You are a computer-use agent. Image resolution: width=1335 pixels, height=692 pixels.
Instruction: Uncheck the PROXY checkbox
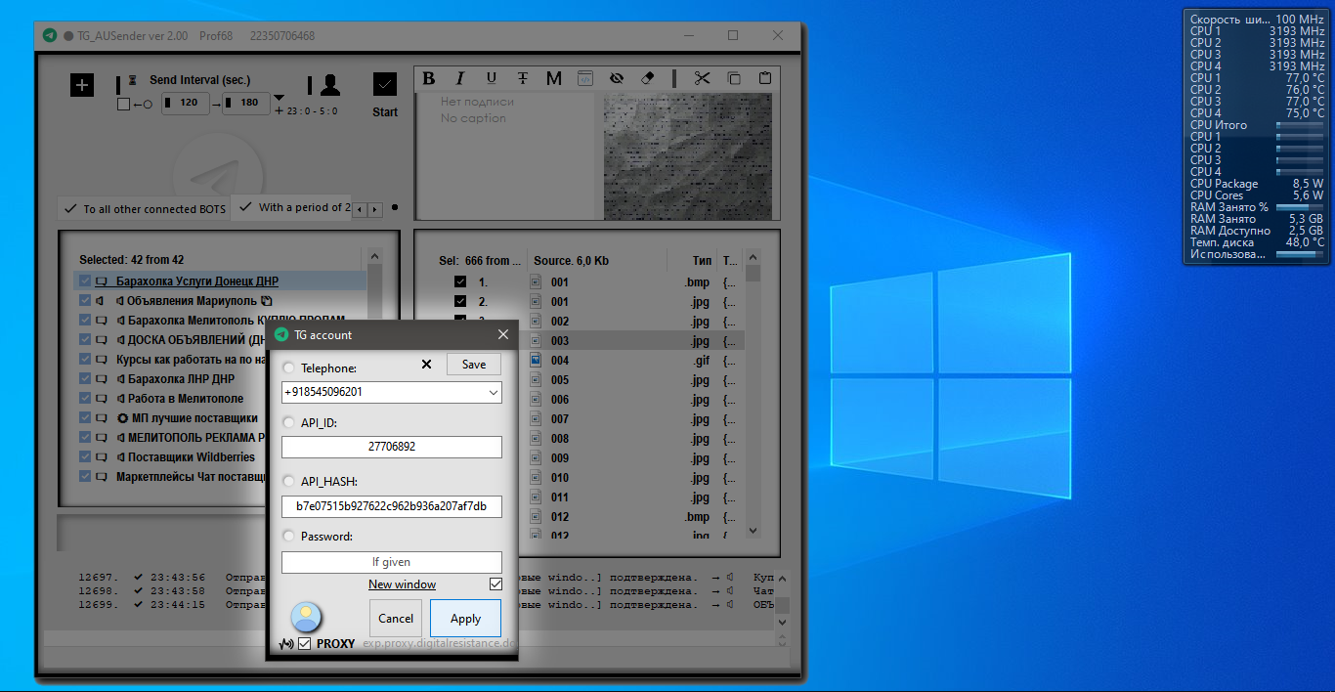point(305,644)
